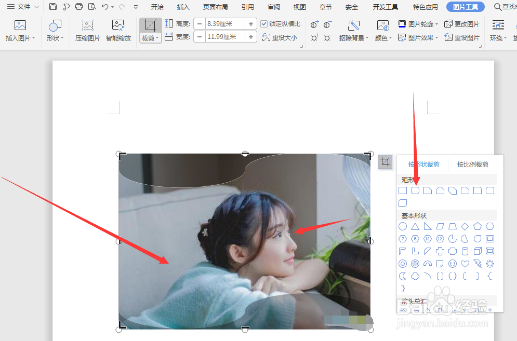Decrease brightness sun icon

(327, 37)
